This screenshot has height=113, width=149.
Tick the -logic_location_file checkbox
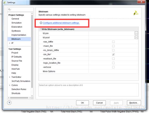[x=113, y=63]
